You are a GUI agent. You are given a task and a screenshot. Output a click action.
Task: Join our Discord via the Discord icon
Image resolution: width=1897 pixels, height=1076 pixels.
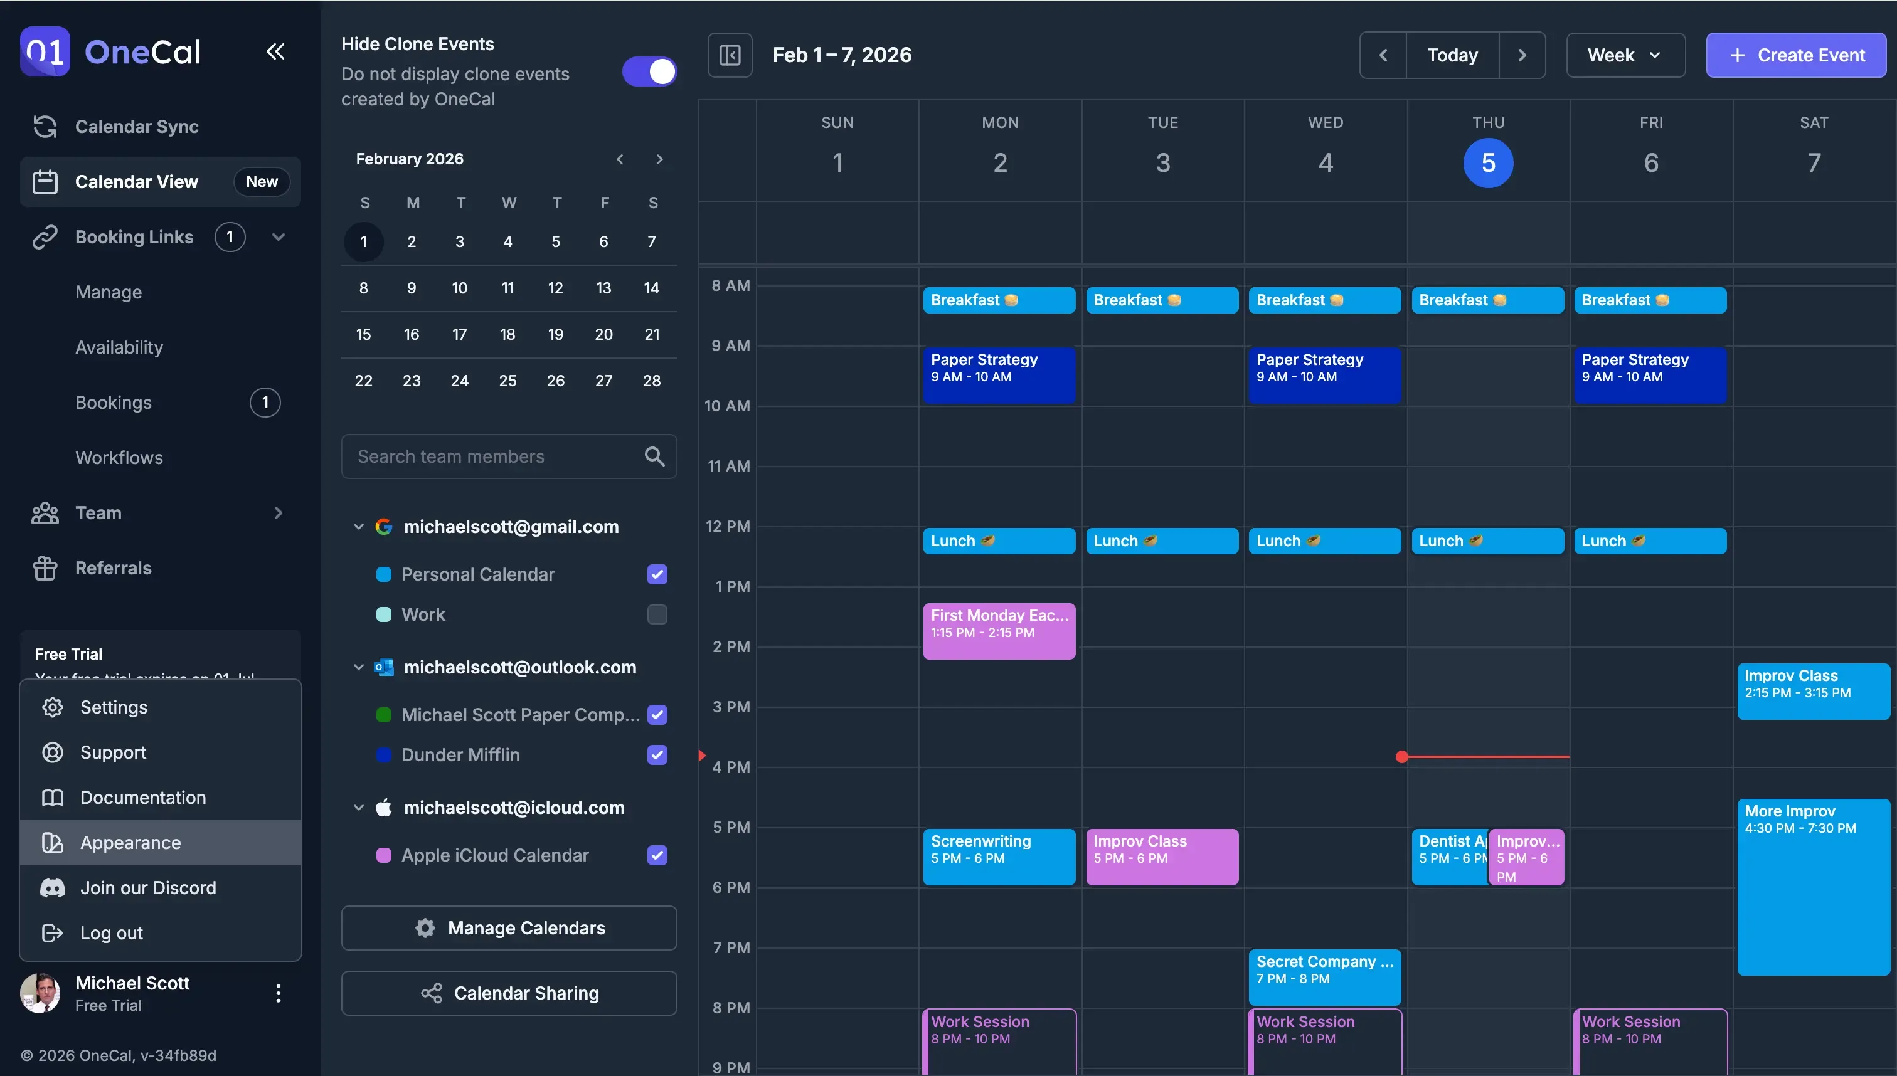click(x=53, y=887)
